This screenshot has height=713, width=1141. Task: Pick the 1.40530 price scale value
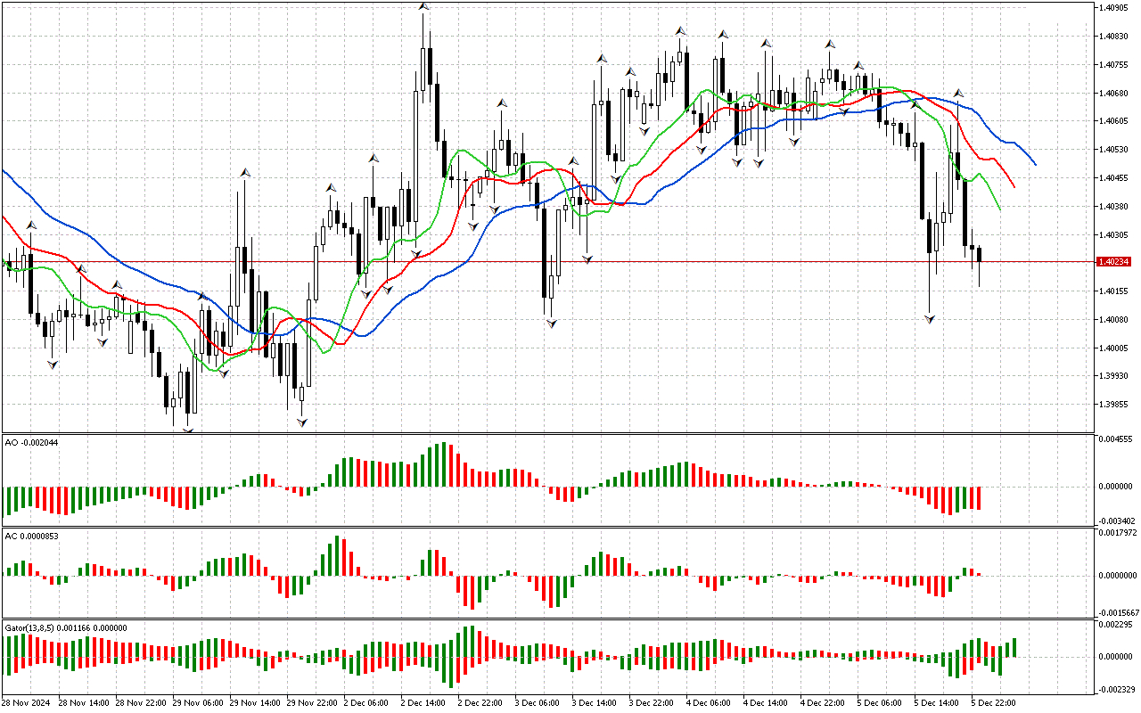(1114, 150)
